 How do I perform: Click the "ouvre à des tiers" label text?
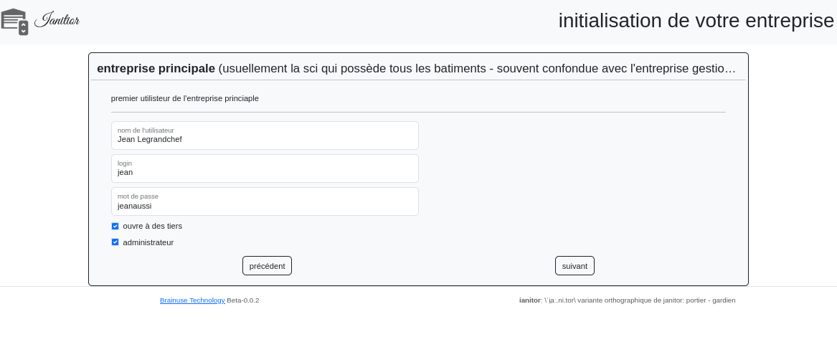[153, 226]
